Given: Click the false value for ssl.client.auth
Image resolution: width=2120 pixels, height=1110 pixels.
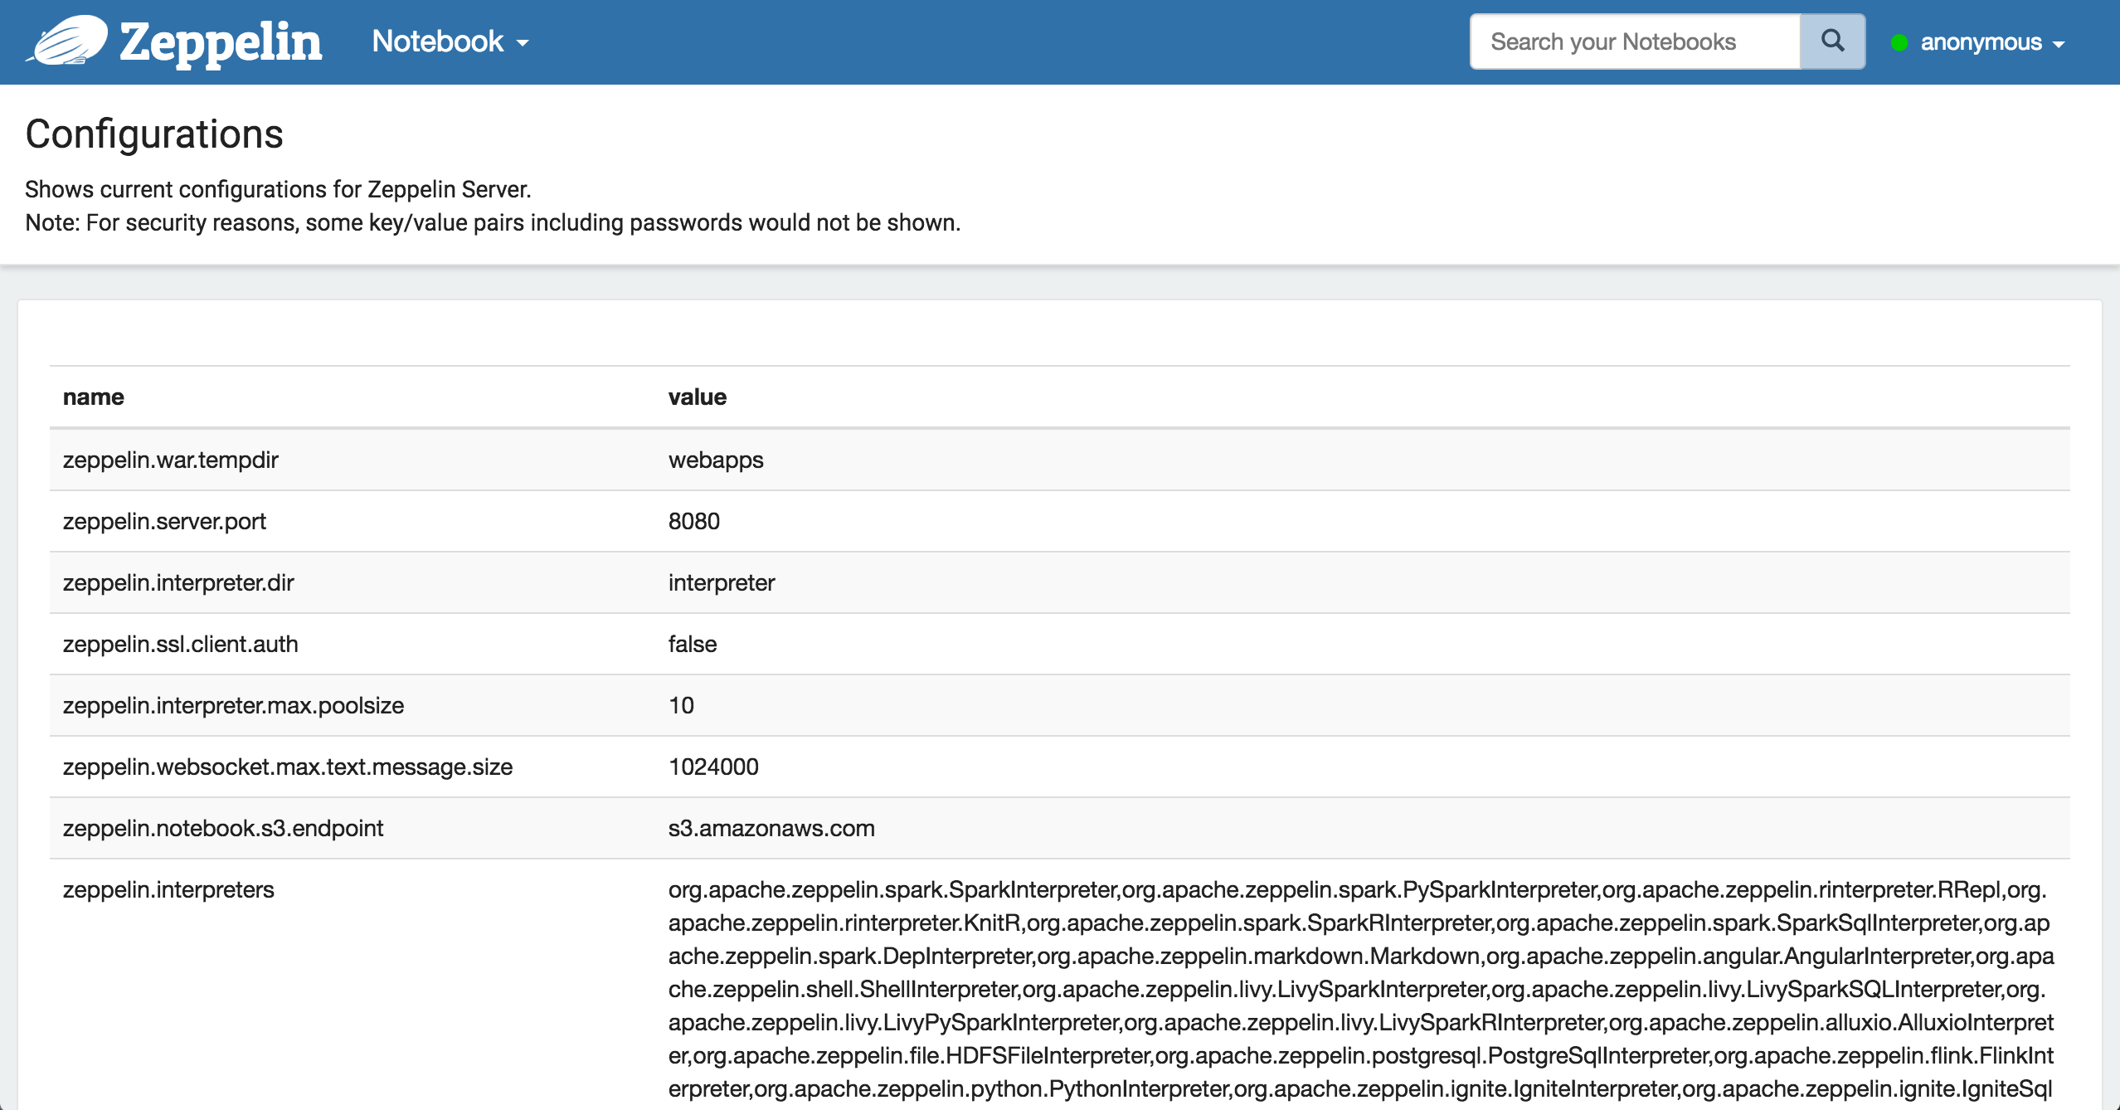Looking at the screenshot, I should (692, 644).
